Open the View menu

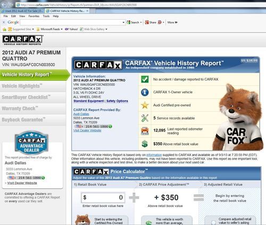tap(22, 16)
